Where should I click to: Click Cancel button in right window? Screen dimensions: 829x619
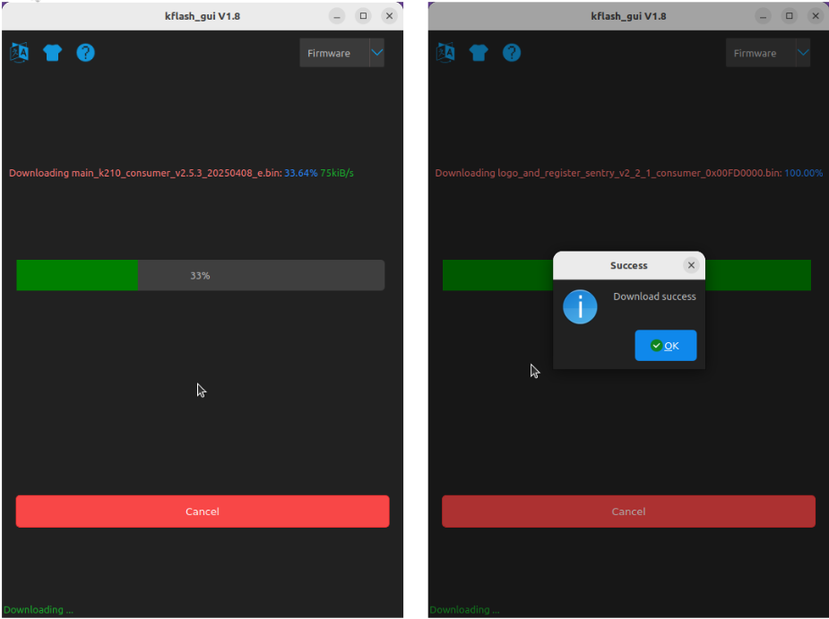click(628, 512)
